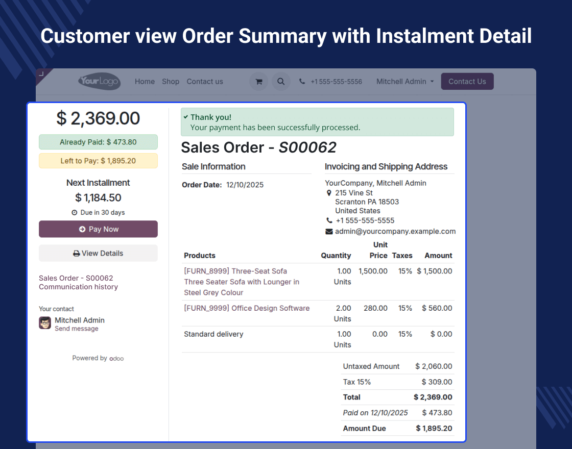Screen dimensions: 572x449
Task: Click the View Details button
Action: click(x=98, y=253)
